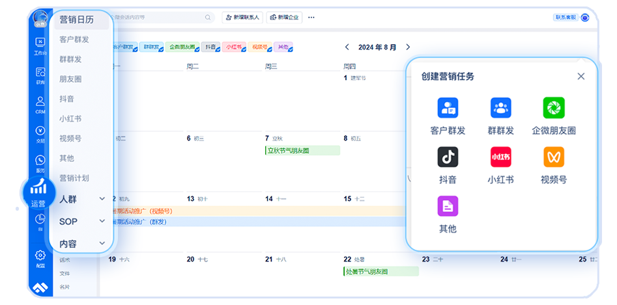Viewport: 617px width, 305px height.
Task: Go to next month arrow
Action: pyautogui.click(x=408, y=47)
